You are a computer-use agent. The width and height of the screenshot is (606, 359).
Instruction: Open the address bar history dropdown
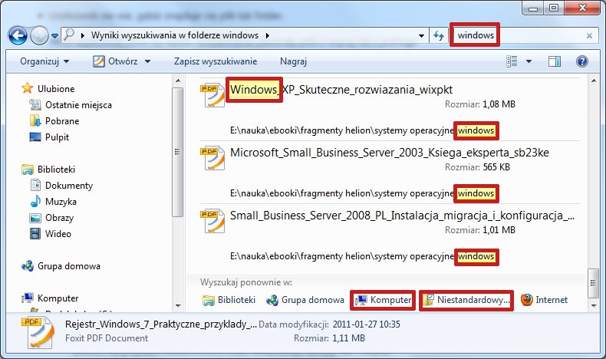(x=421, y=36)
